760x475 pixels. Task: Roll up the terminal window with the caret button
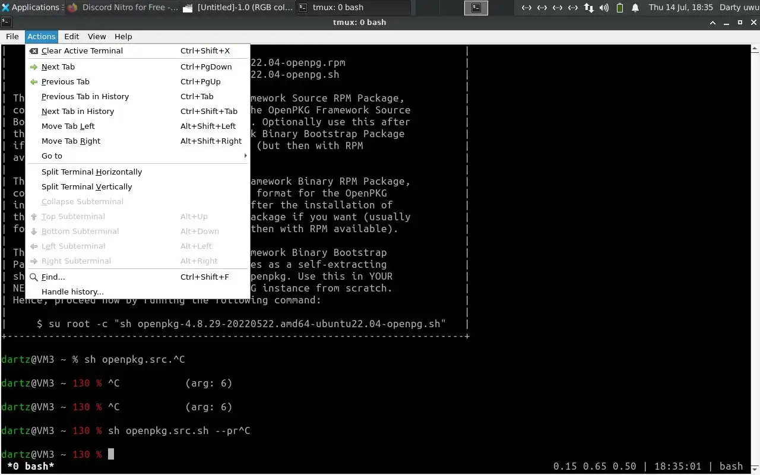coord(713,22)
